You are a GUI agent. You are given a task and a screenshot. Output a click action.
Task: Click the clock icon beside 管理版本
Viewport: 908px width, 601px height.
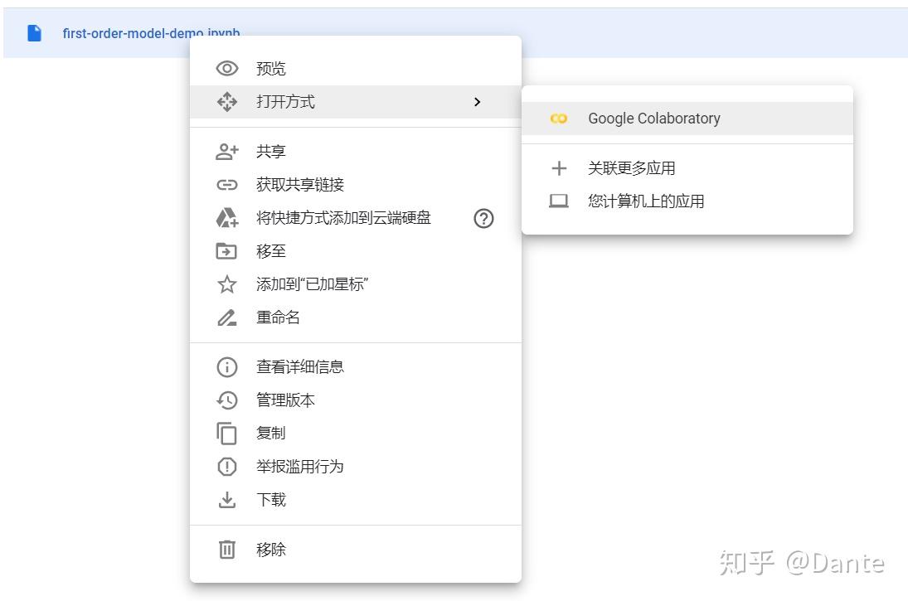[226, 400]
